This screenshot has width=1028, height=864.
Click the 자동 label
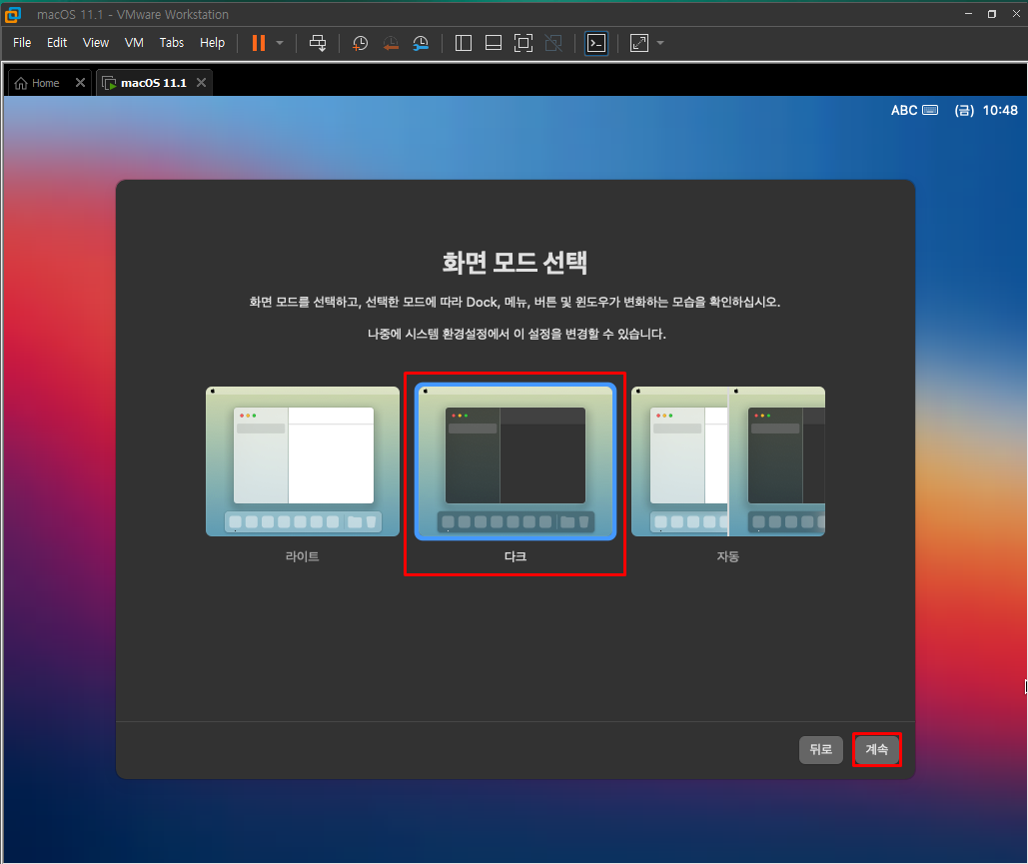727,556
